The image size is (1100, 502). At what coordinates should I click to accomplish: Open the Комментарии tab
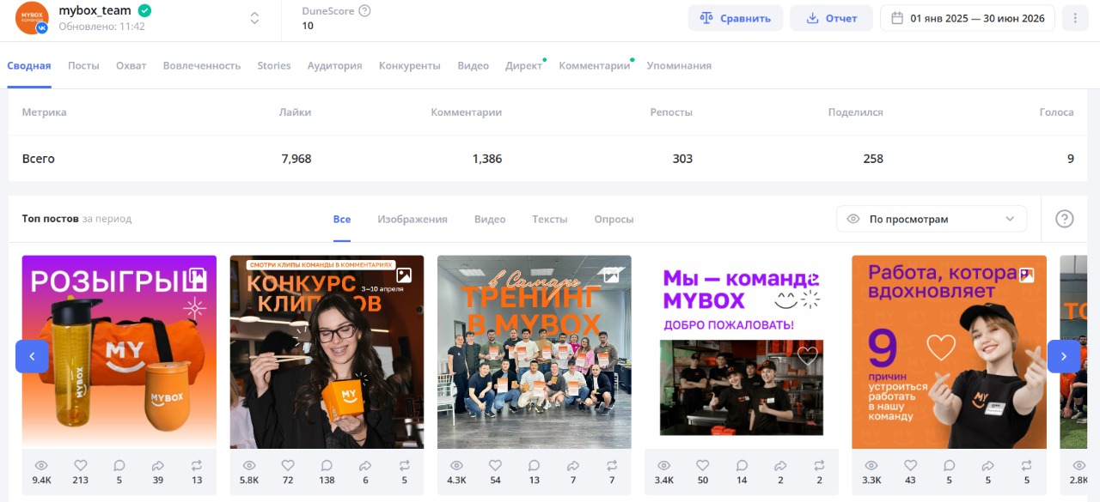tap(595, 65)
